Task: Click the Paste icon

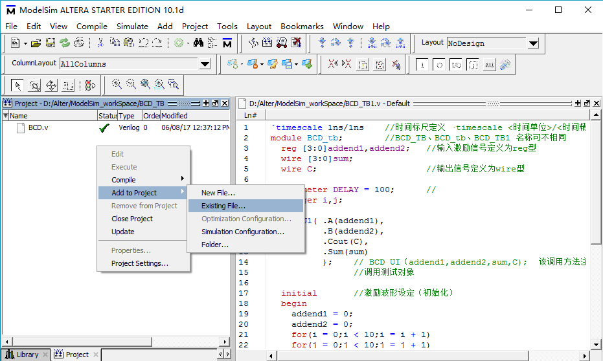Action: pos(128,43)
